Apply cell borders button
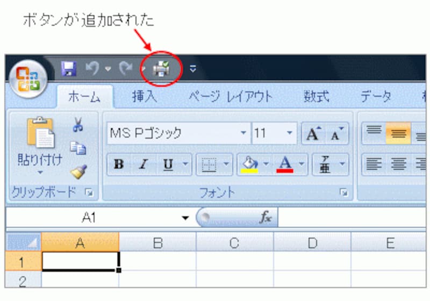The image size is (430, 301). click(209, 164)
